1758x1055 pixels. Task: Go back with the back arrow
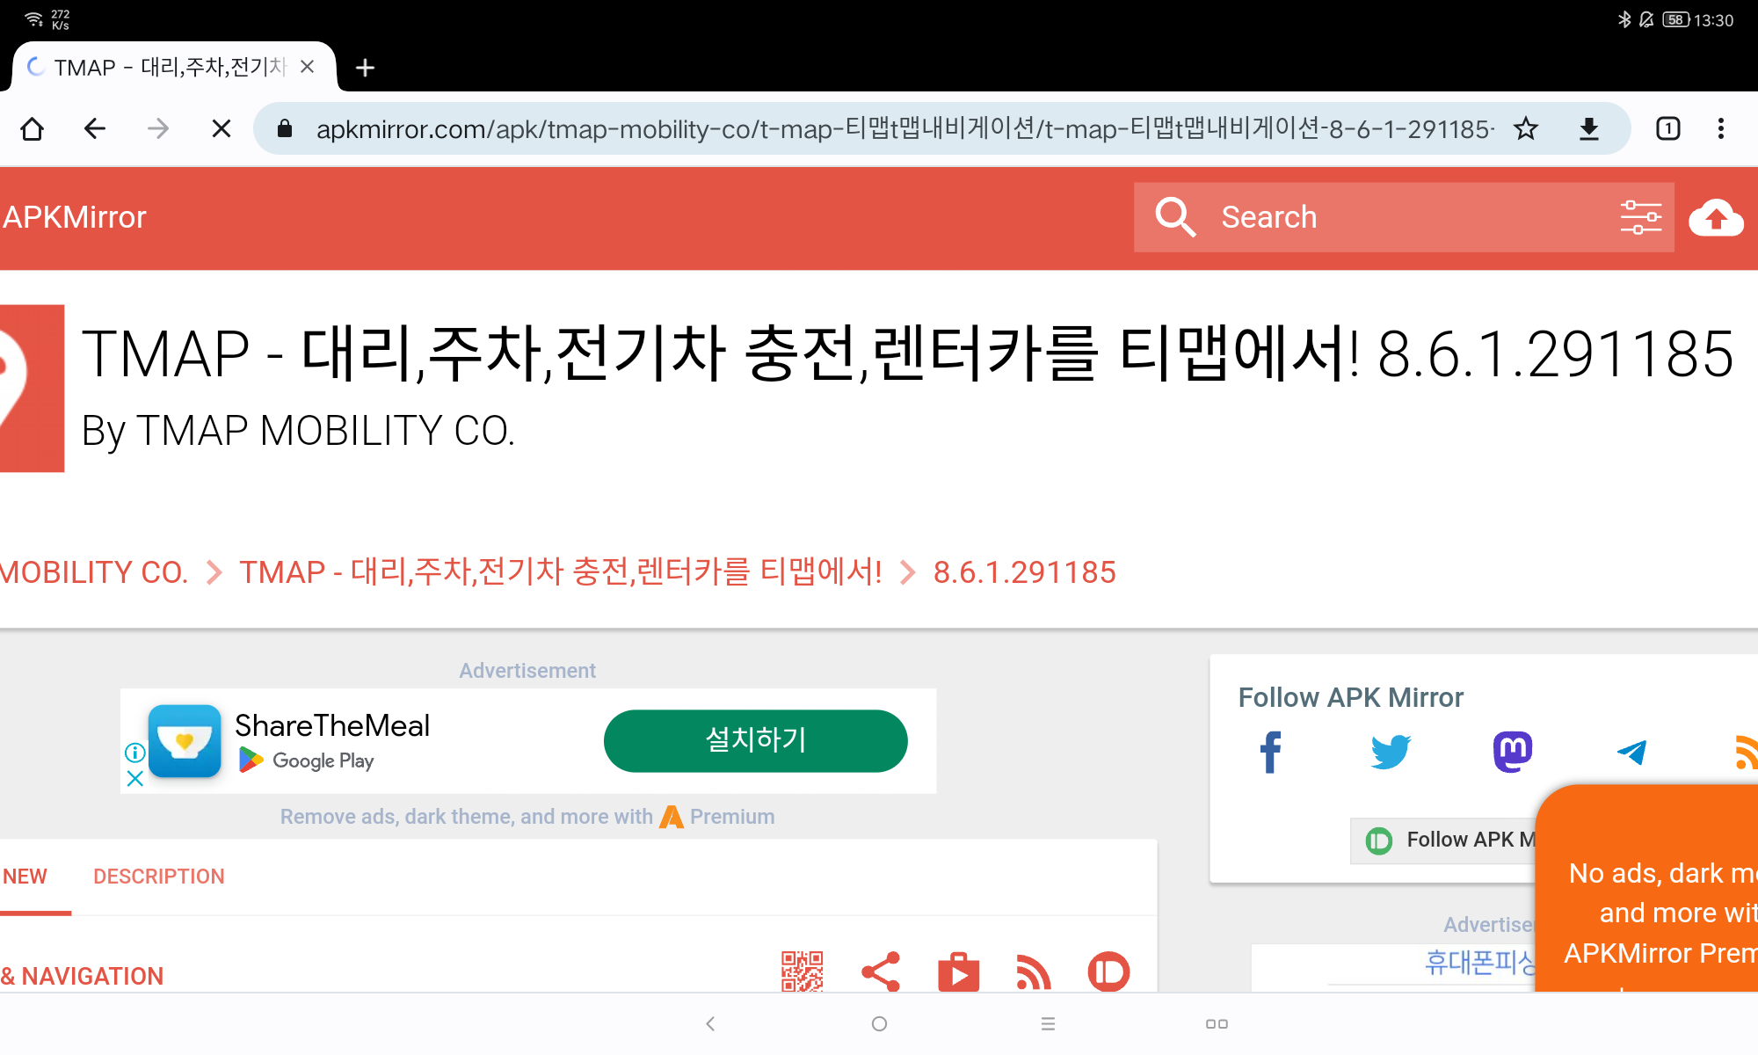tap(95, 129)
